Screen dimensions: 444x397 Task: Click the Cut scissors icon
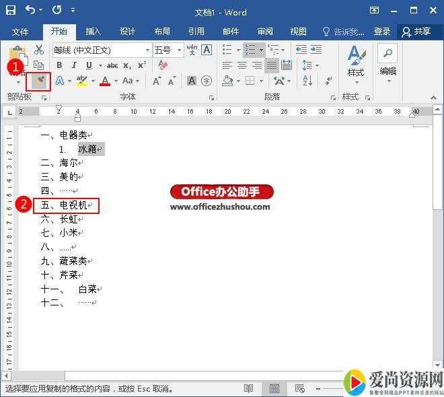pos(38,50)
